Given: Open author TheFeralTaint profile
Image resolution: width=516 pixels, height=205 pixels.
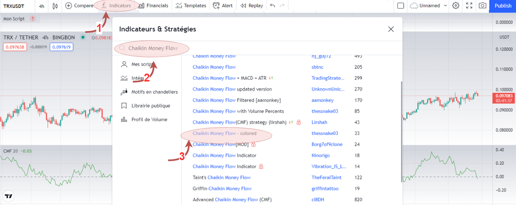Looking at the screenshot, I should pyautogui.click(x=326, y=177).
